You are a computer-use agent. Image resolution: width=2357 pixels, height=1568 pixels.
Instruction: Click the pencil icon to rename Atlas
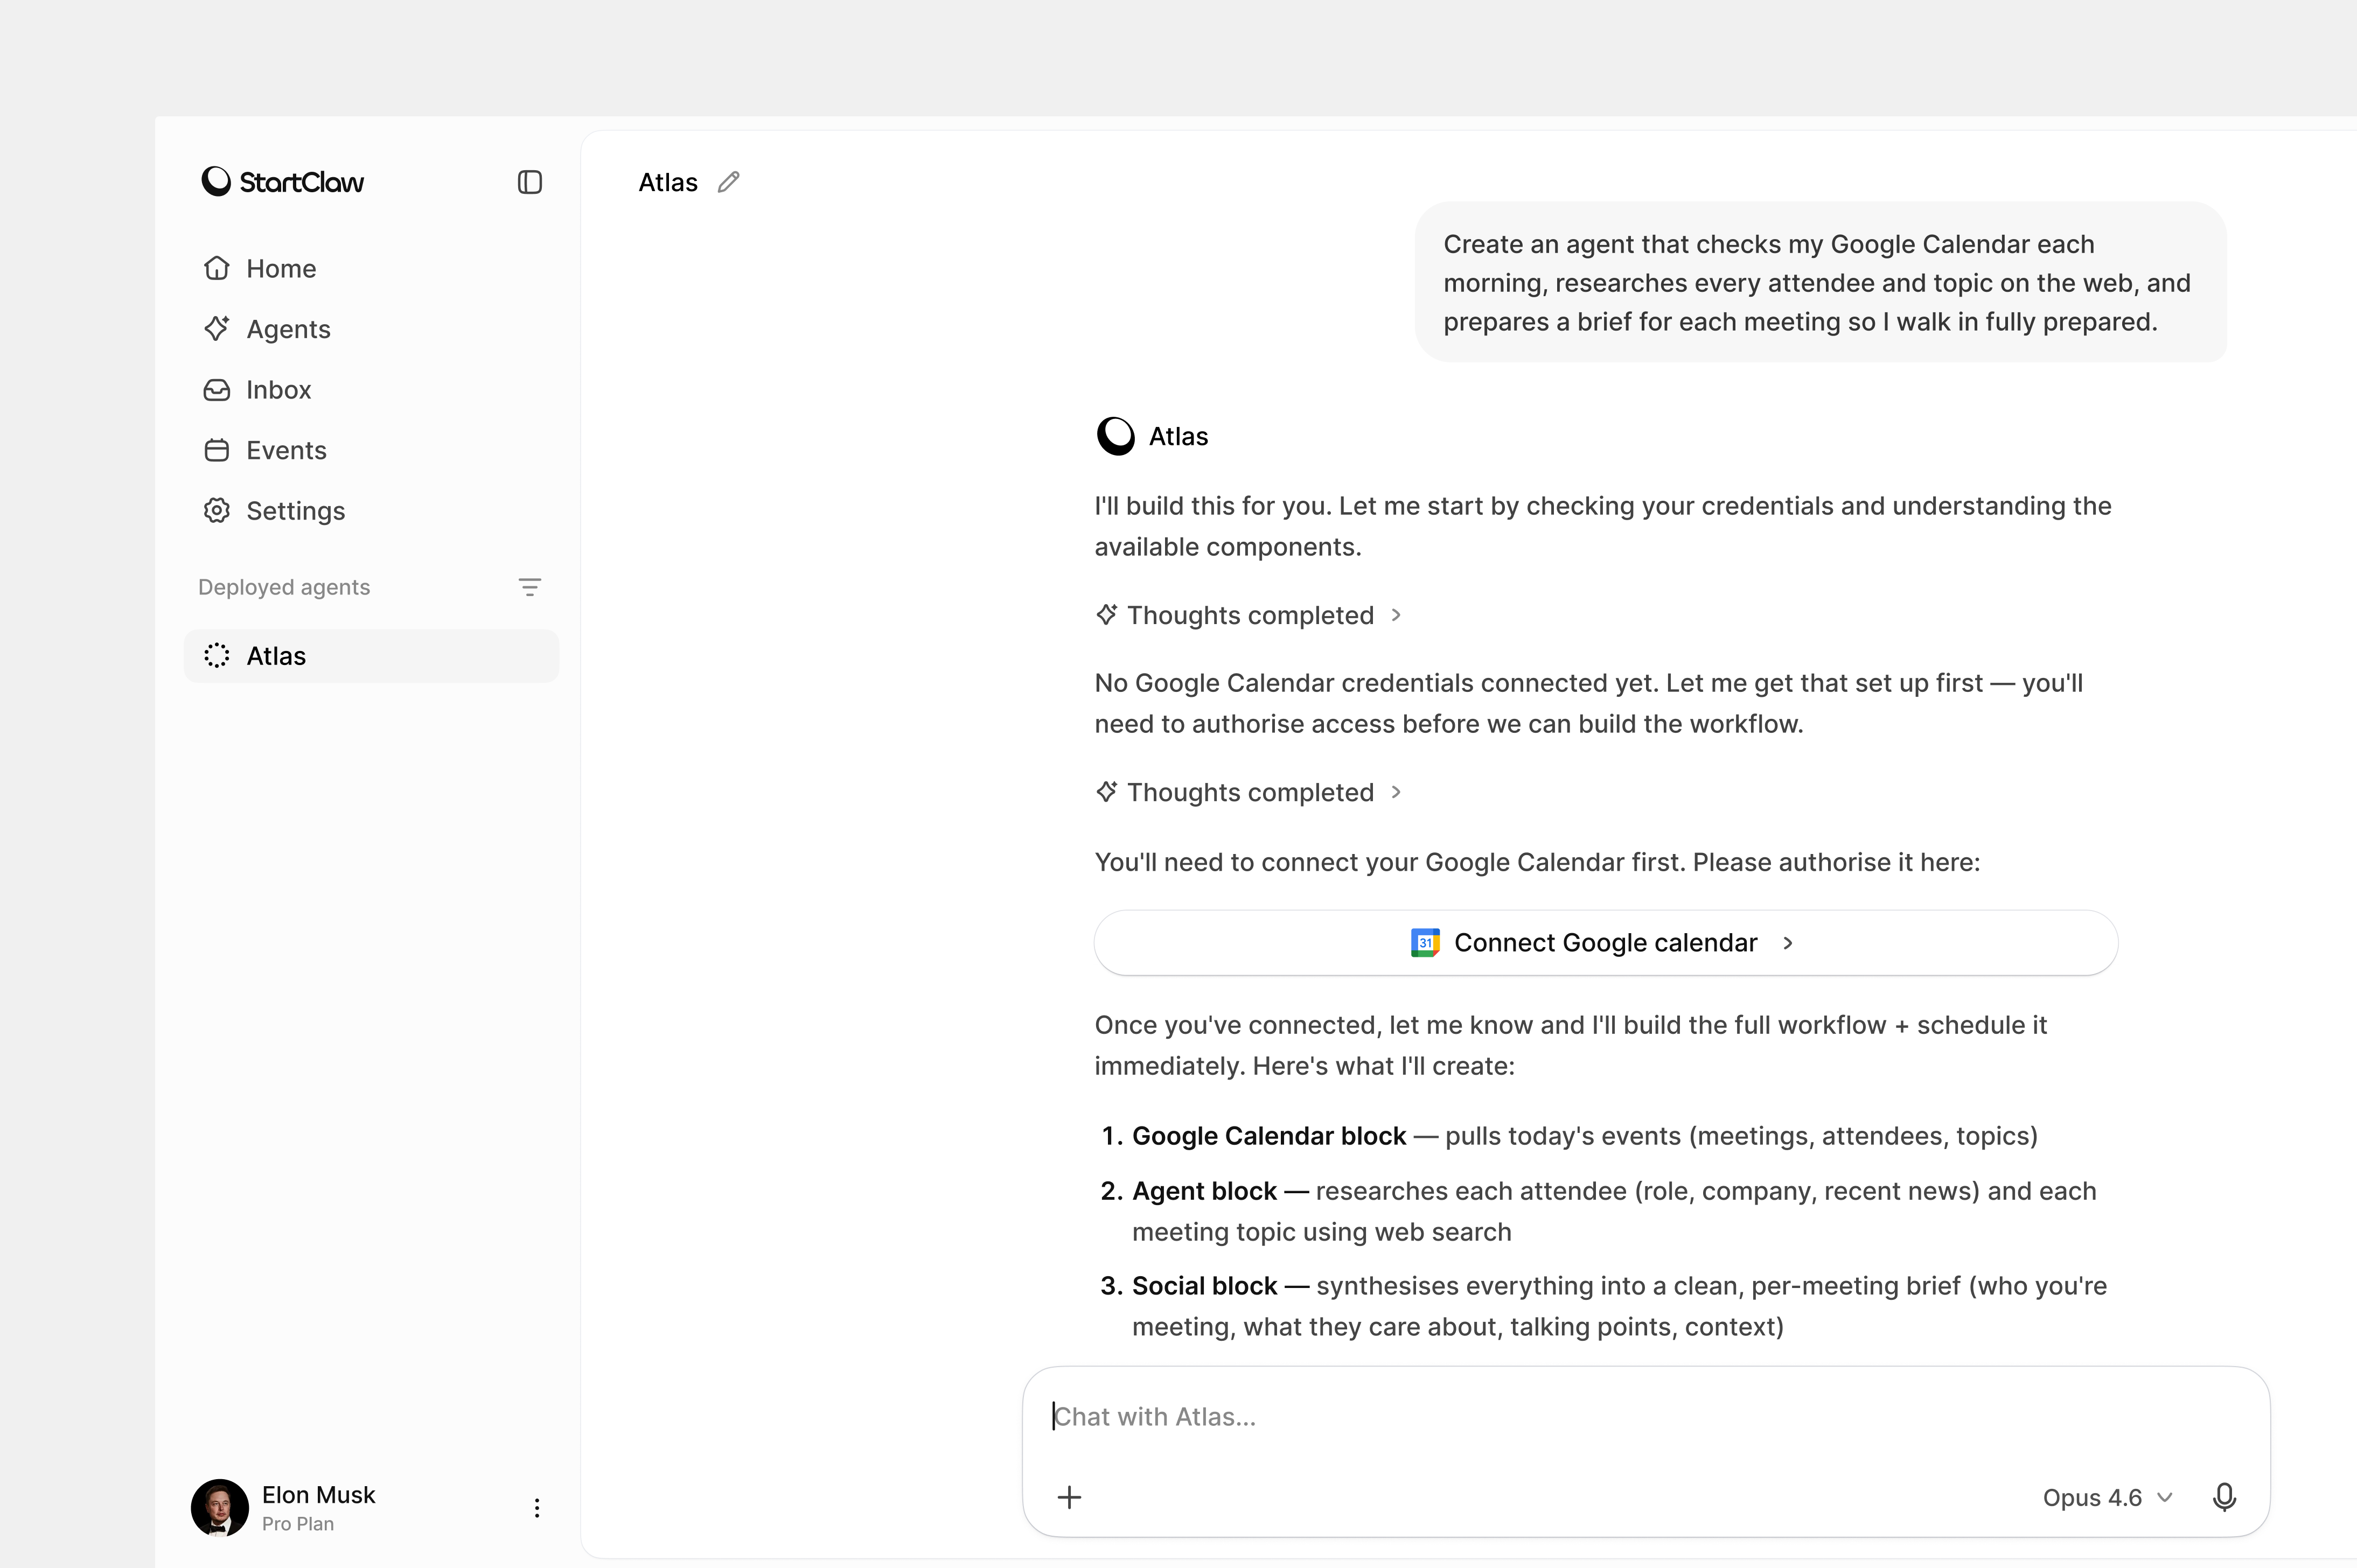click(x=728, y=182)
